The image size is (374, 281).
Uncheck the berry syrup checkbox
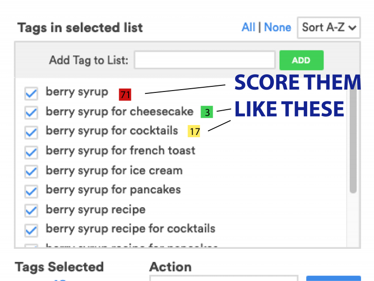[x=31, y=94]
